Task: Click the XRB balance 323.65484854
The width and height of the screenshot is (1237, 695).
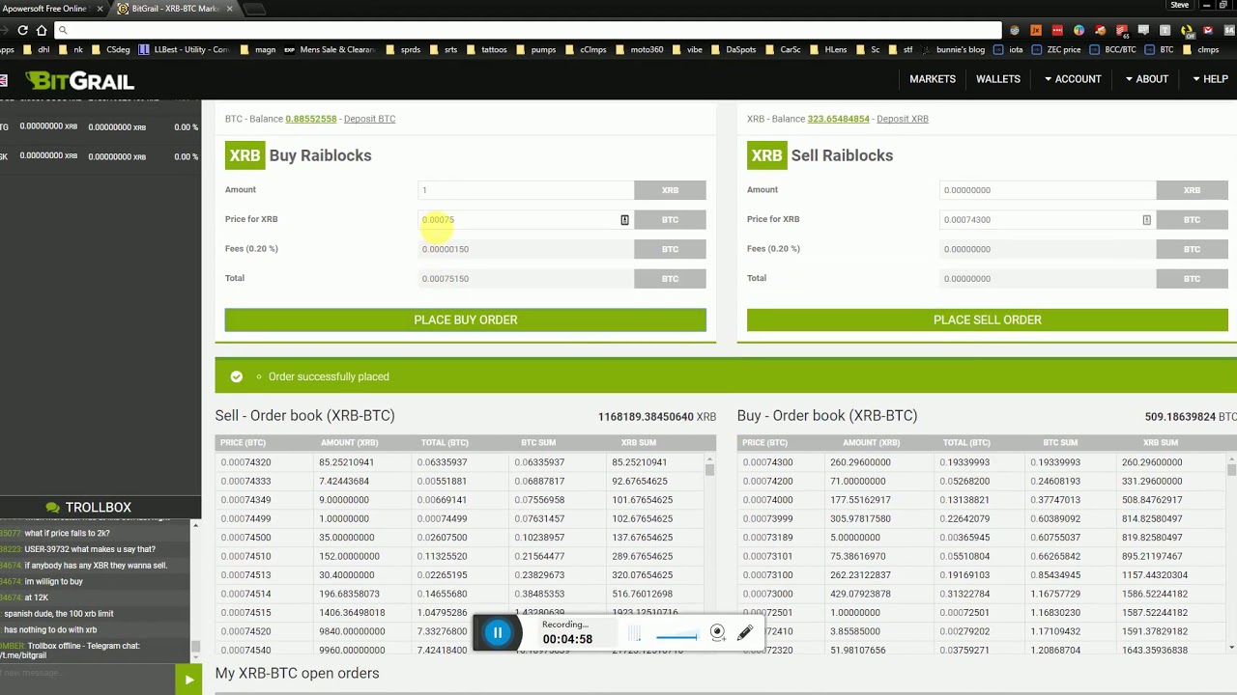Action: (x=839, y=119)
